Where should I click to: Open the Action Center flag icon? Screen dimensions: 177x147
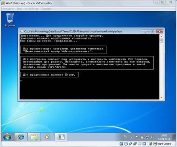coord(137,137)
